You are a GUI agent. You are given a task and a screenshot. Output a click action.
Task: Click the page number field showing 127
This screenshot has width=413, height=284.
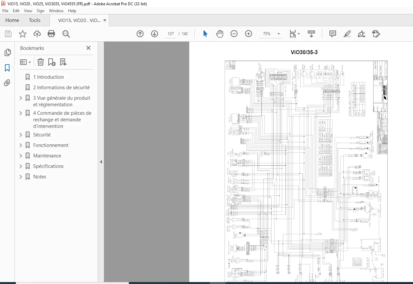coord(170,34)
